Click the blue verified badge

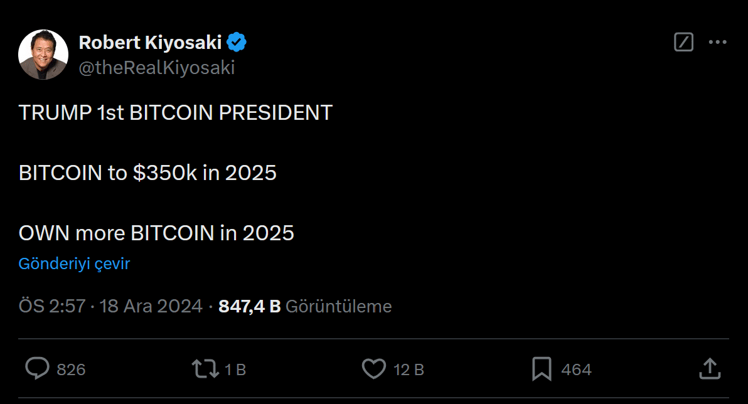[237, 43]
